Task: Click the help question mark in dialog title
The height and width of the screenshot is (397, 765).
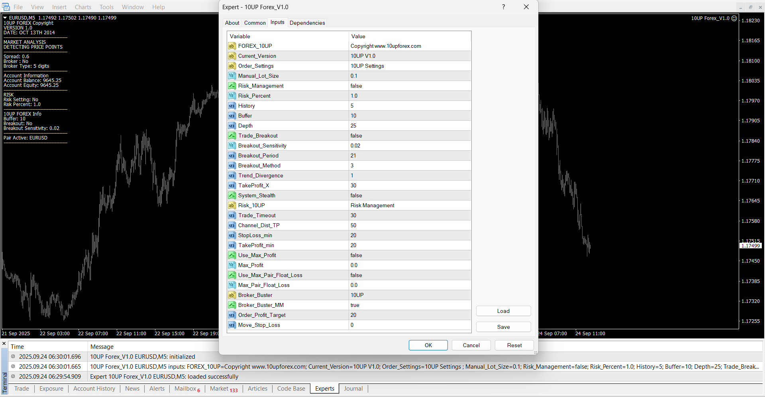Action: (504, 7)
